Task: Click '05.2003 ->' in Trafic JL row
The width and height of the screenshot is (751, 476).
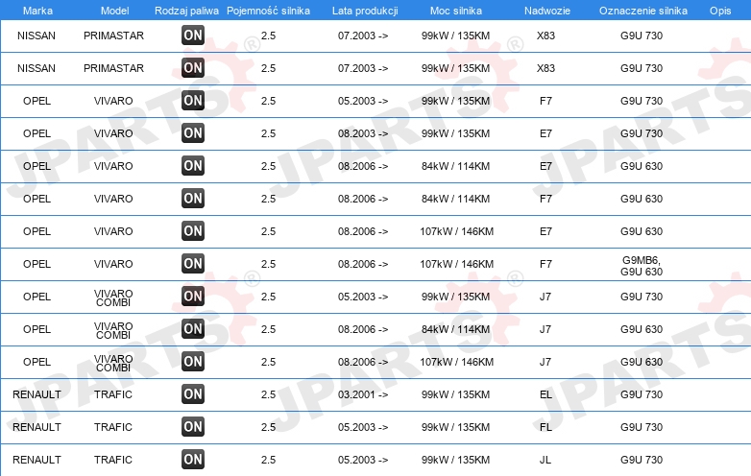Action: click(363, 460)
